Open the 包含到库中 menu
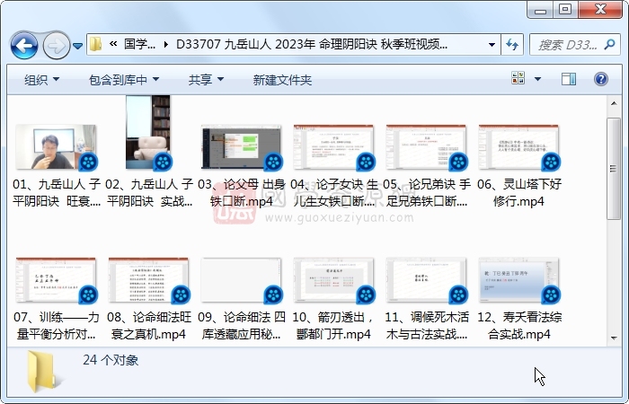Viewport: 629px width, 404px height. [x=124, y=80]
